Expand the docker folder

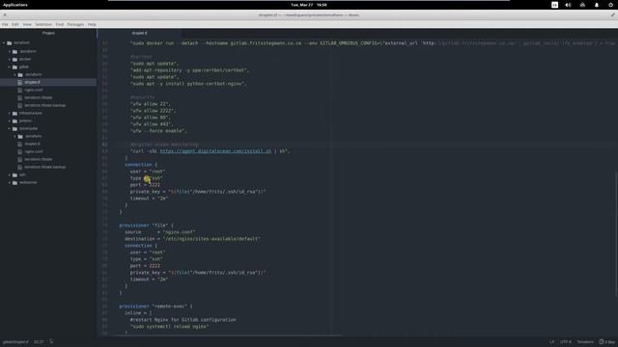click(10, 60)
